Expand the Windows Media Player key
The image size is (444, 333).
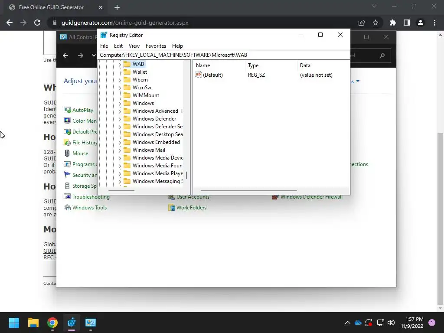coord(120,174)
